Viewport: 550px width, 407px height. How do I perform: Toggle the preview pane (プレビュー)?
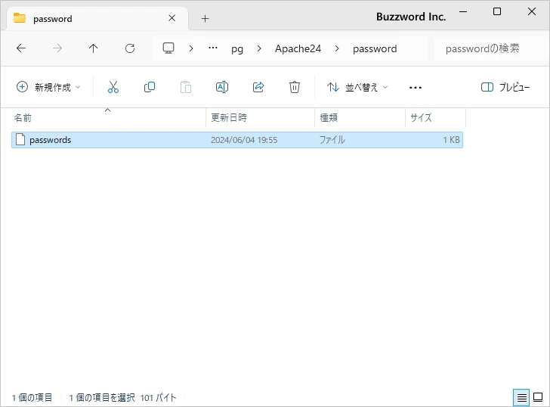coord(505,87)
